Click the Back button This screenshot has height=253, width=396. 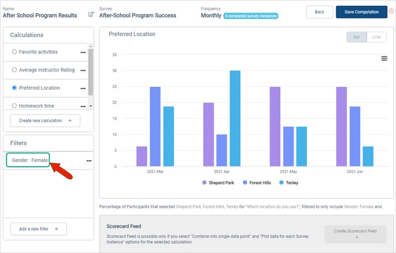(x=319, y=12)
